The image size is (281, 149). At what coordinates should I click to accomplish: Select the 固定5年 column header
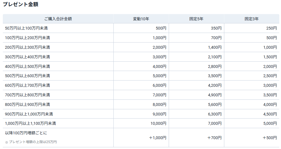click(x=196, y=19)
